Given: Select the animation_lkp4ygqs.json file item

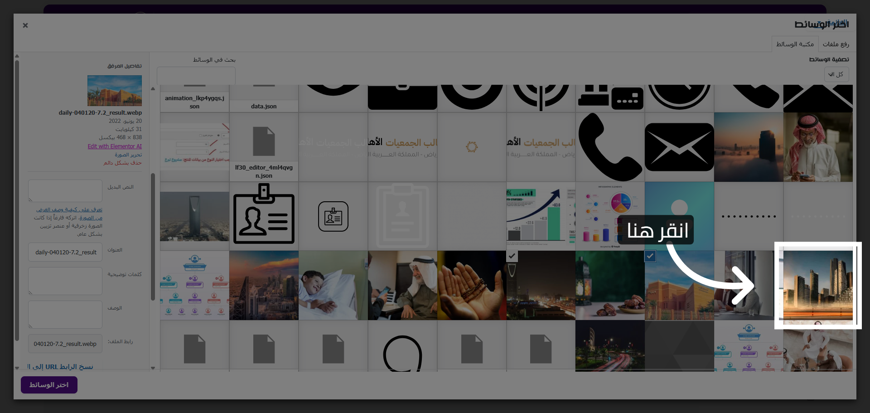Looking at the screenshot, I should tap(194, 98).
